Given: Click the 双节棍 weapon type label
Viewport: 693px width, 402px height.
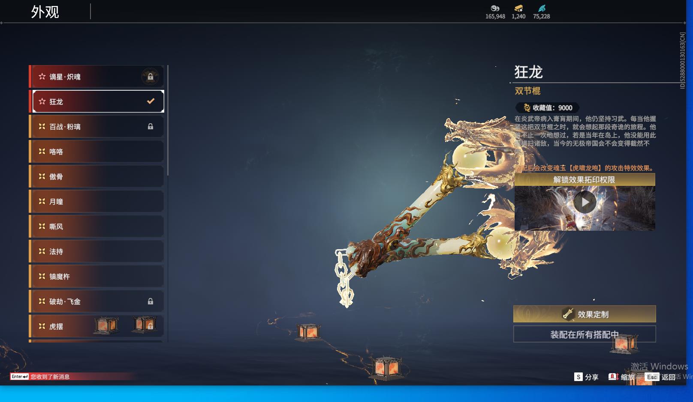Looking at the screenshot, I should [527, 91].
